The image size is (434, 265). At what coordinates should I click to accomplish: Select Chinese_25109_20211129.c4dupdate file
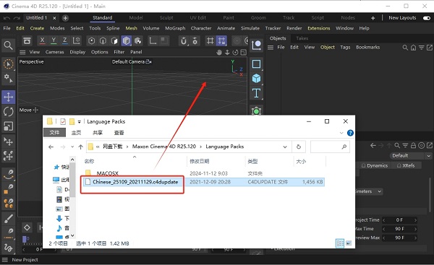pyautogui.click(x=135, y=182)
